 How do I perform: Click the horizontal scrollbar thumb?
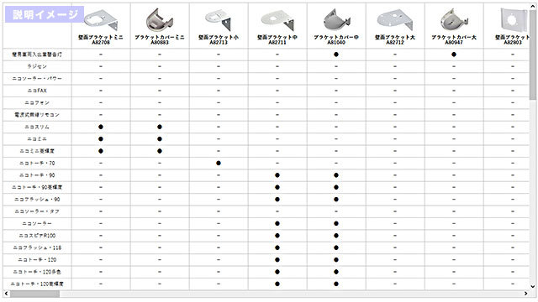tap(34, 294)
